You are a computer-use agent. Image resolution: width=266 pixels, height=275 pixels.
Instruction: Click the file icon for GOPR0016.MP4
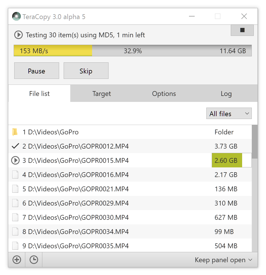[15, 175]
